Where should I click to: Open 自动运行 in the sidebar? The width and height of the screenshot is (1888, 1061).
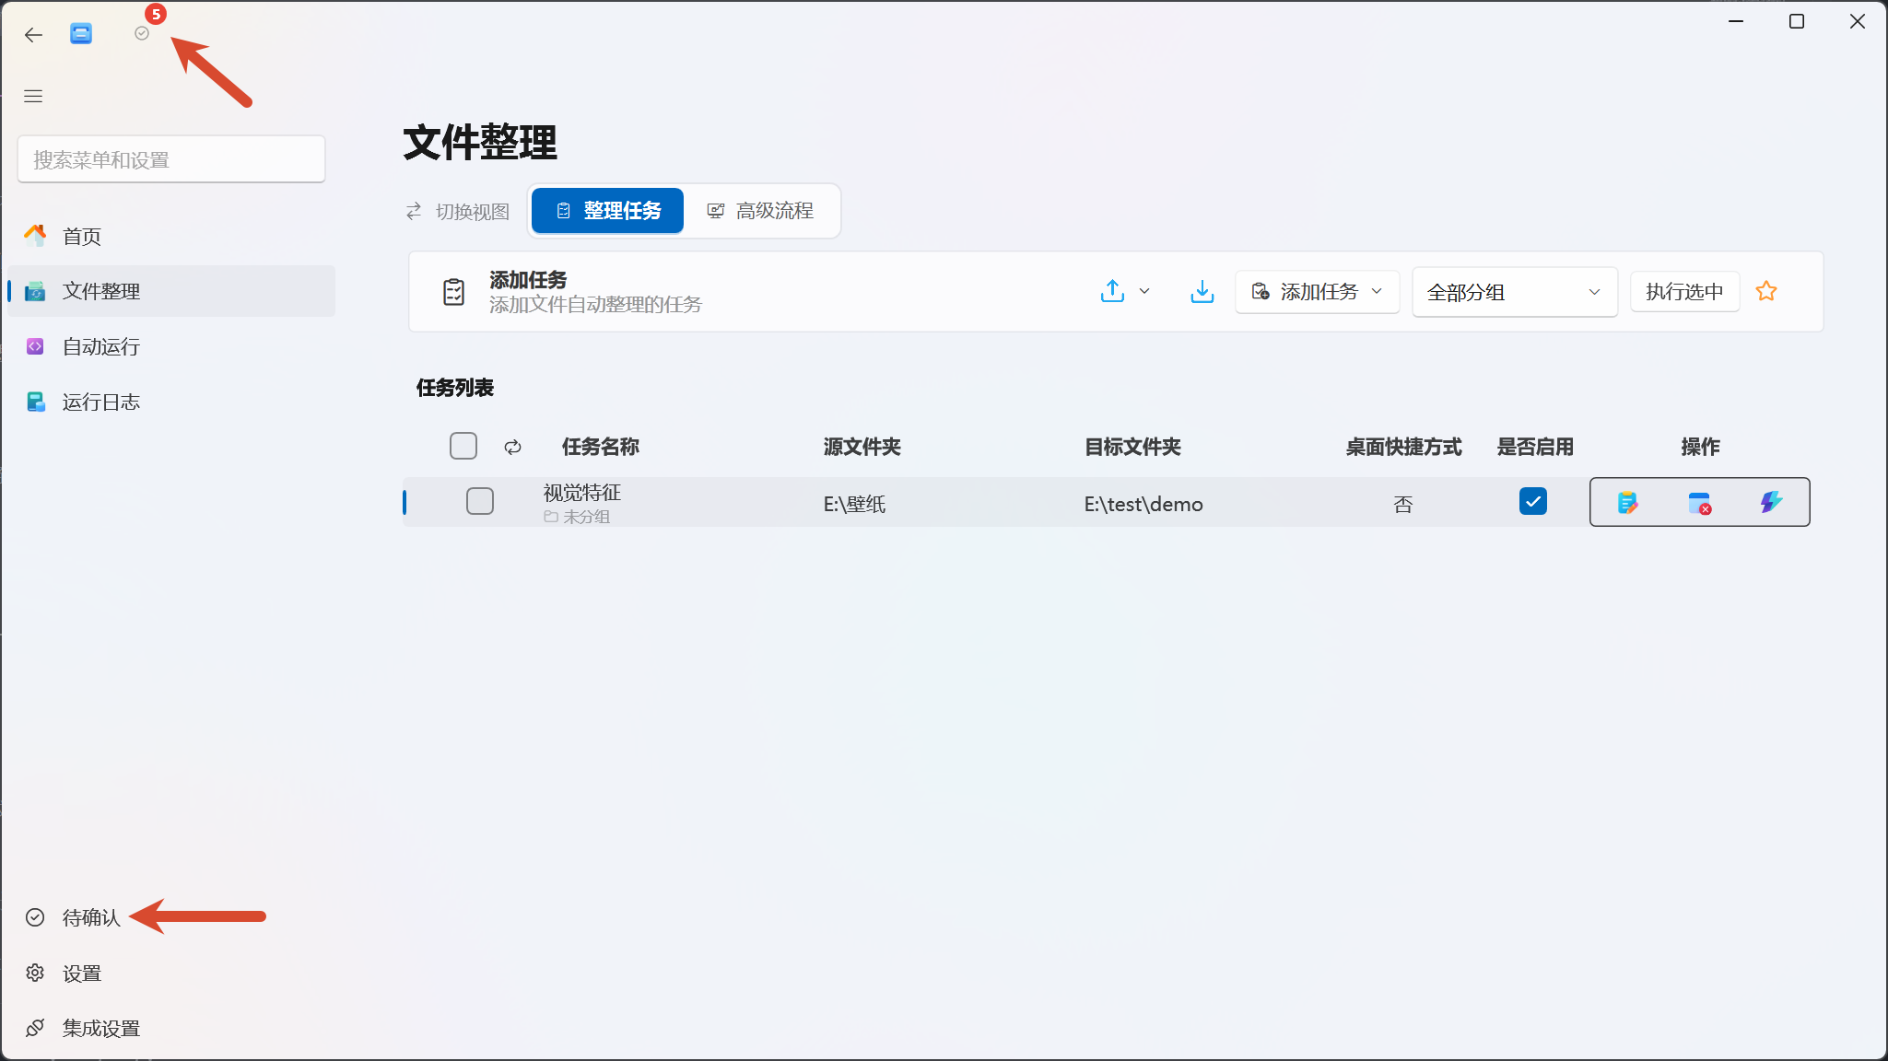pyautogui.click(x=171, y=346)
